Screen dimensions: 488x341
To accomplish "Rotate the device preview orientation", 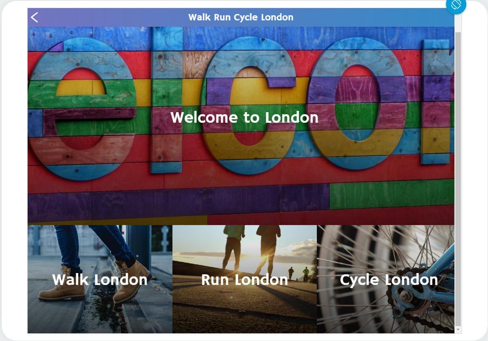I will pos(456,5).
